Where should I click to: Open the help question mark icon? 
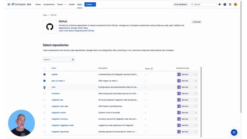[225, 4]
